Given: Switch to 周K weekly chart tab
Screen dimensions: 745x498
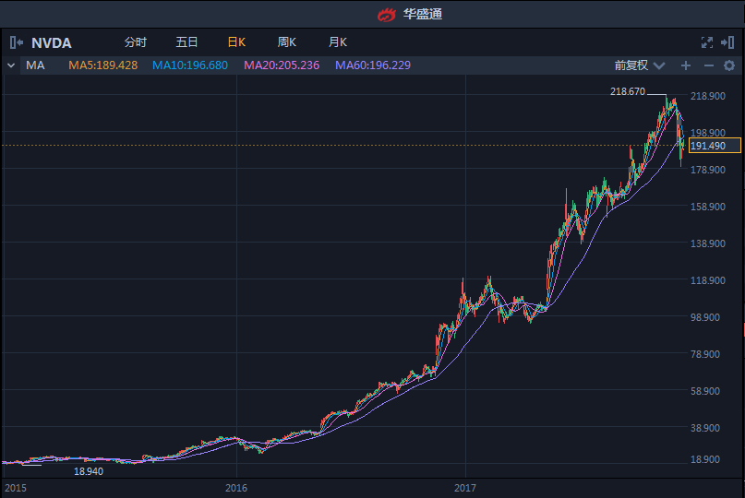Looking at the screenshot, I should click(x=286, y=42).
